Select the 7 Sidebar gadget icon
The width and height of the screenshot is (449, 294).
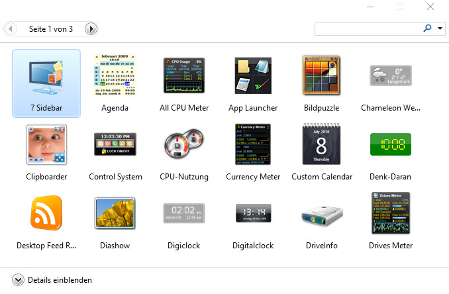pos(46,77)
